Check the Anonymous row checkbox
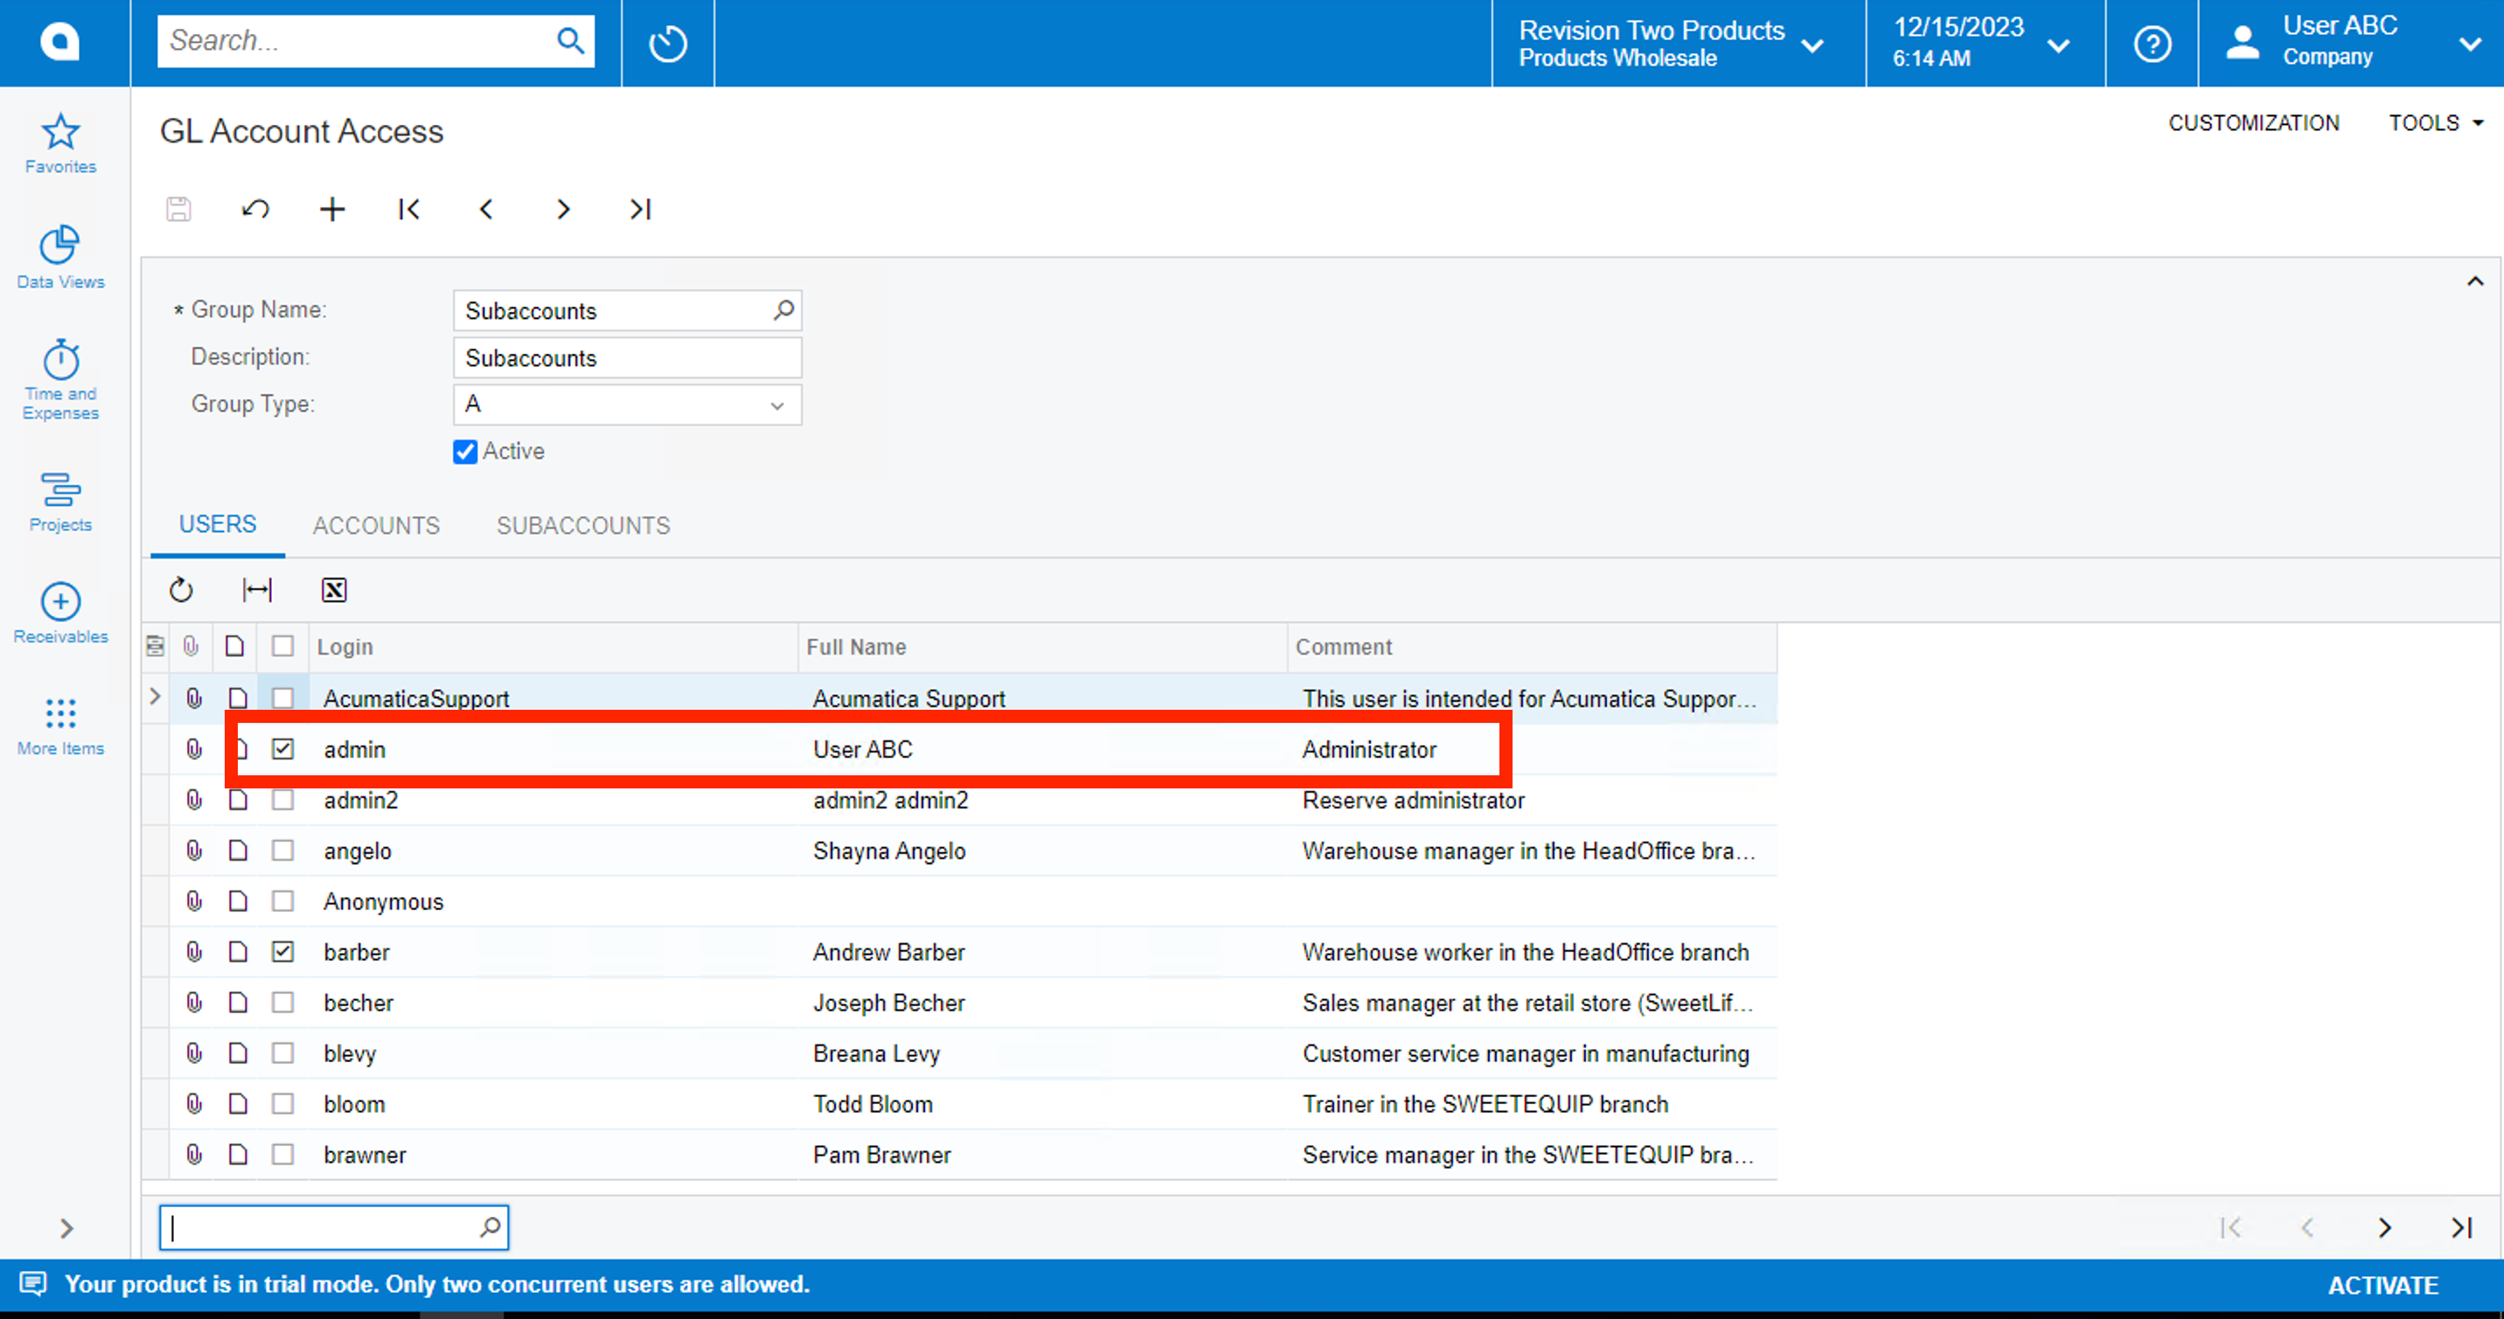Viewport: 2504px width, 1319px height. (282, 901)
